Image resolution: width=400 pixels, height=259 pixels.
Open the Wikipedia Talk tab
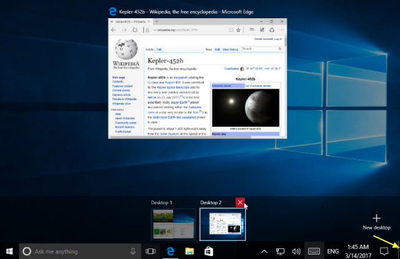159,49
